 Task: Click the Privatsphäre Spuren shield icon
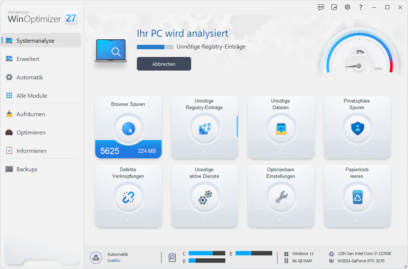point(357,129)
